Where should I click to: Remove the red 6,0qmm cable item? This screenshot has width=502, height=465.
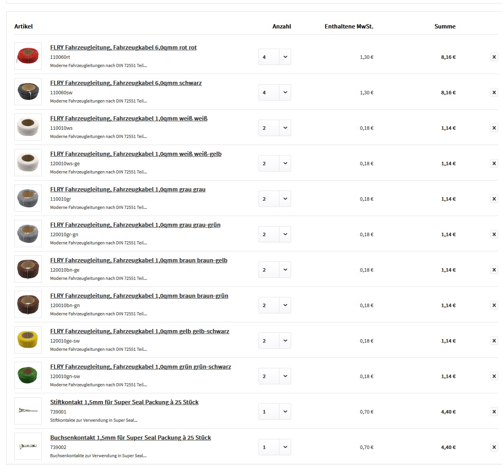(494, 57)
